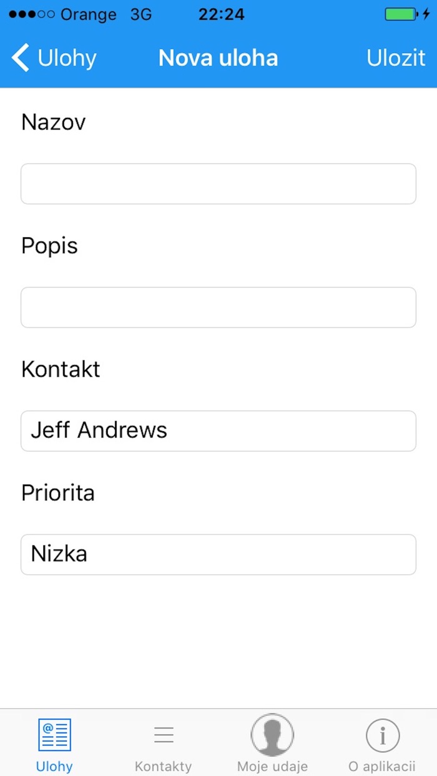This screenshot has height=776, width=437.
Task: Tap the signal strength dots indicator
Action: point(31,14)
